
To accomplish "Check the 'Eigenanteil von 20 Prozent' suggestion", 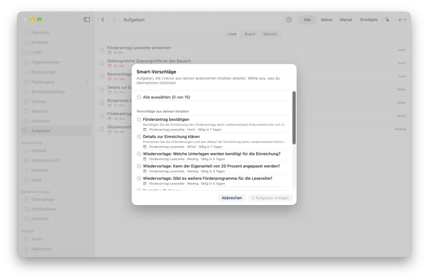I will (139, 166).
